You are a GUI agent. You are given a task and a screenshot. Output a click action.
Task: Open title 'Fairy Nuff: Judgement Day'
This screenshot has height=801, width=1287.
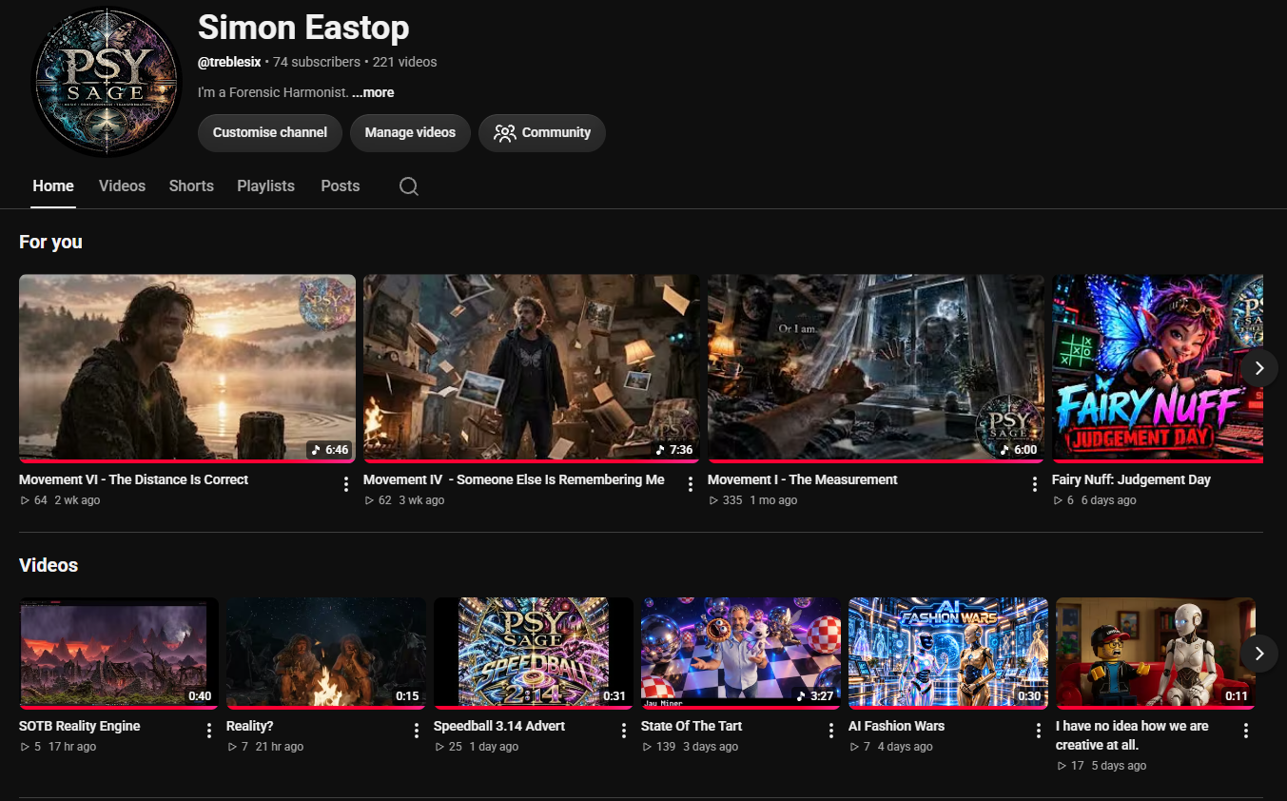tap(1131, 479)
